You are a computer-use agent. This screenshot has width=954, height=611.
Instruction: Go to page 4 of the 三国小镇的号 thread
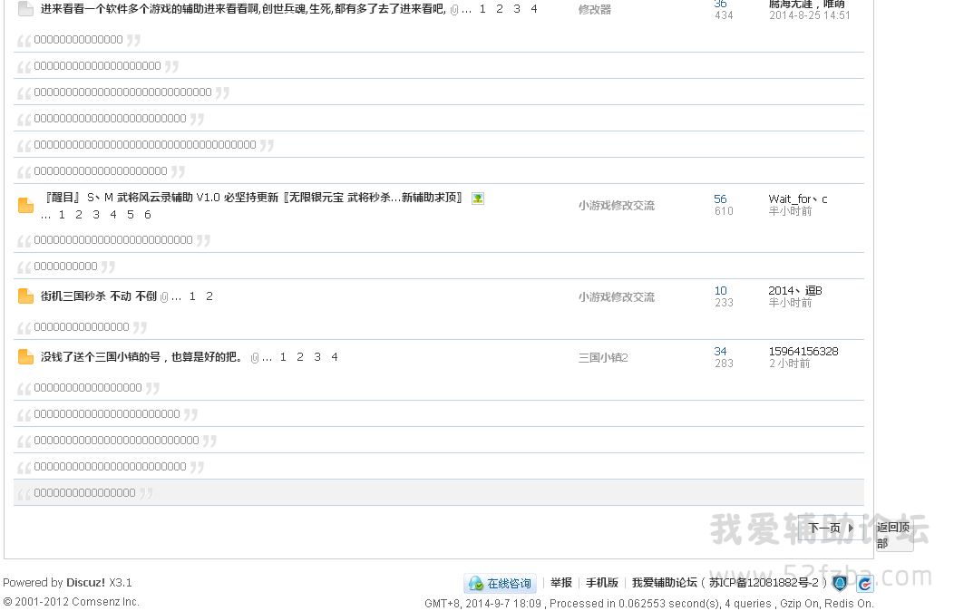[334, 357]
